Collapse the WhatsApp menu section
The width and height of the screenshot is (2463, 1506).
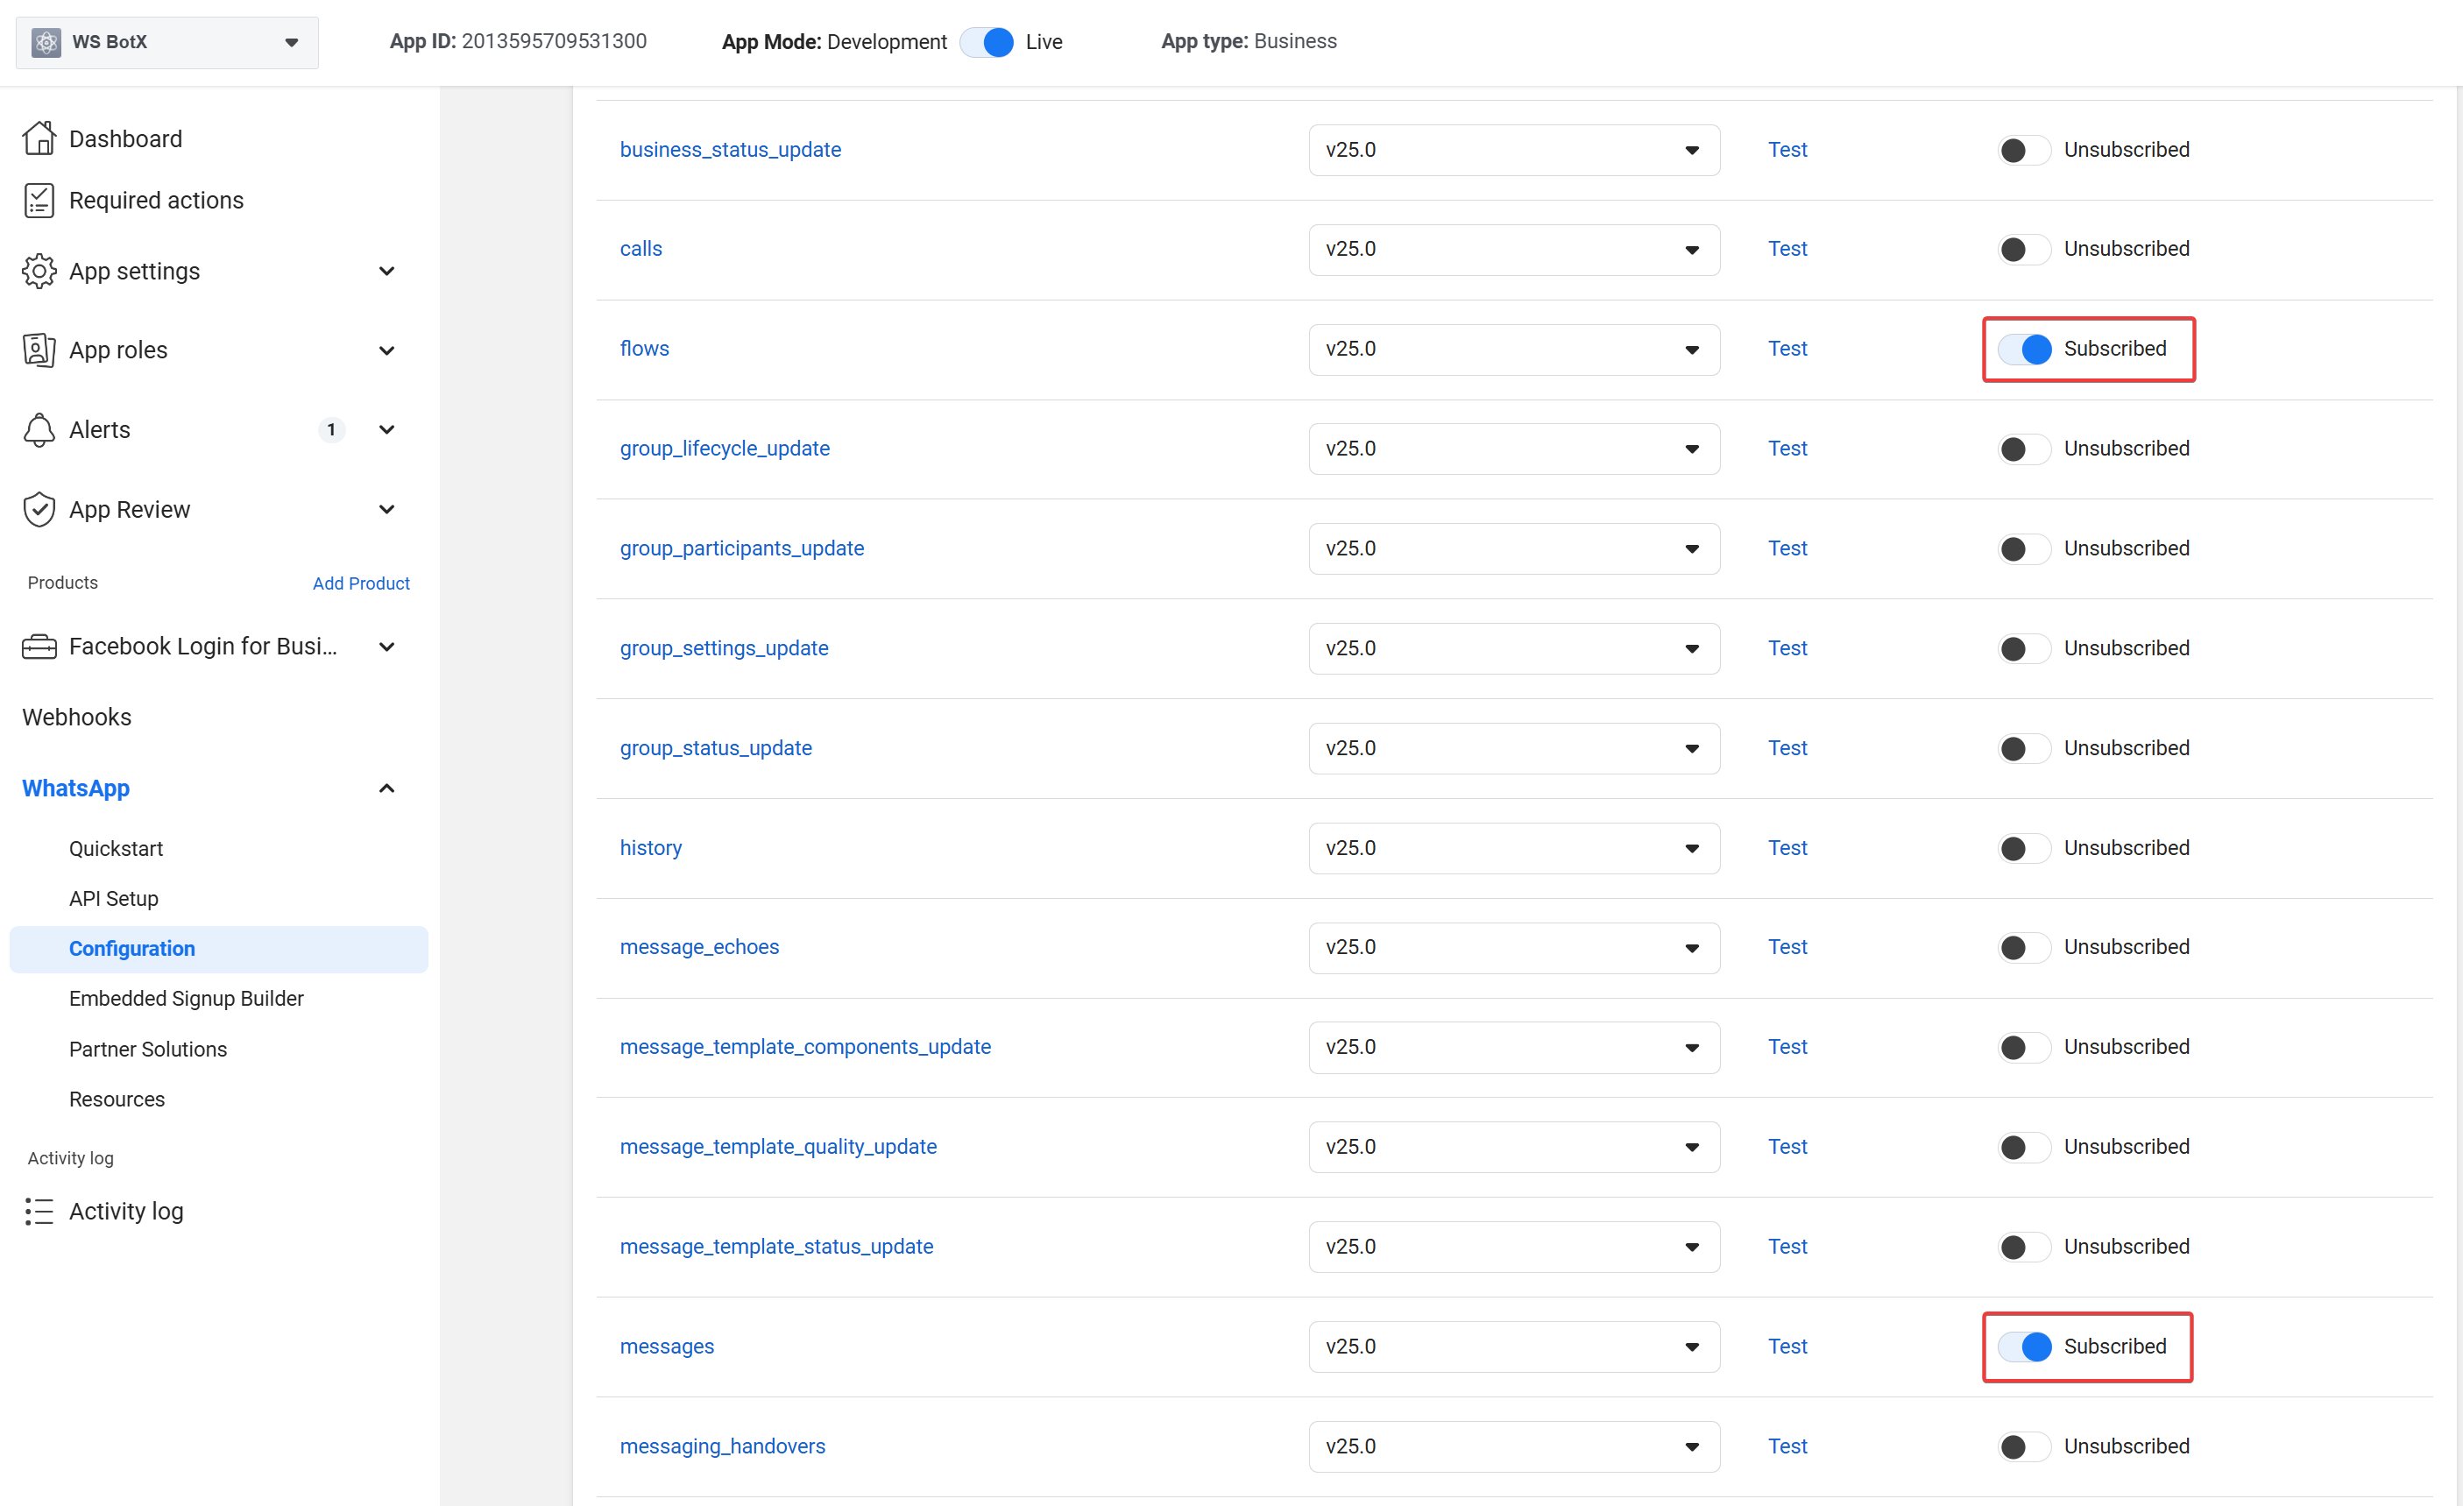coord(387,788)
